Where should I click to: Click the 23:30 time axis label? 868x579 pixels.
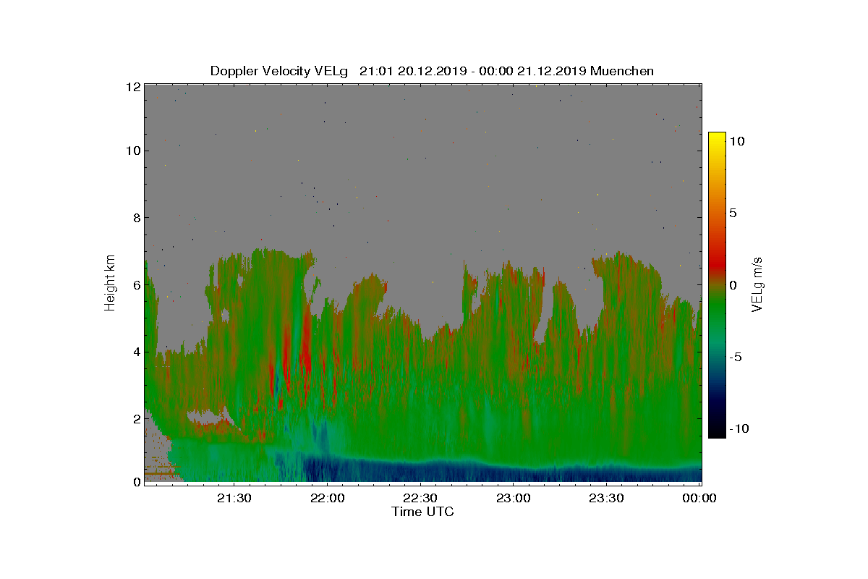606,498
